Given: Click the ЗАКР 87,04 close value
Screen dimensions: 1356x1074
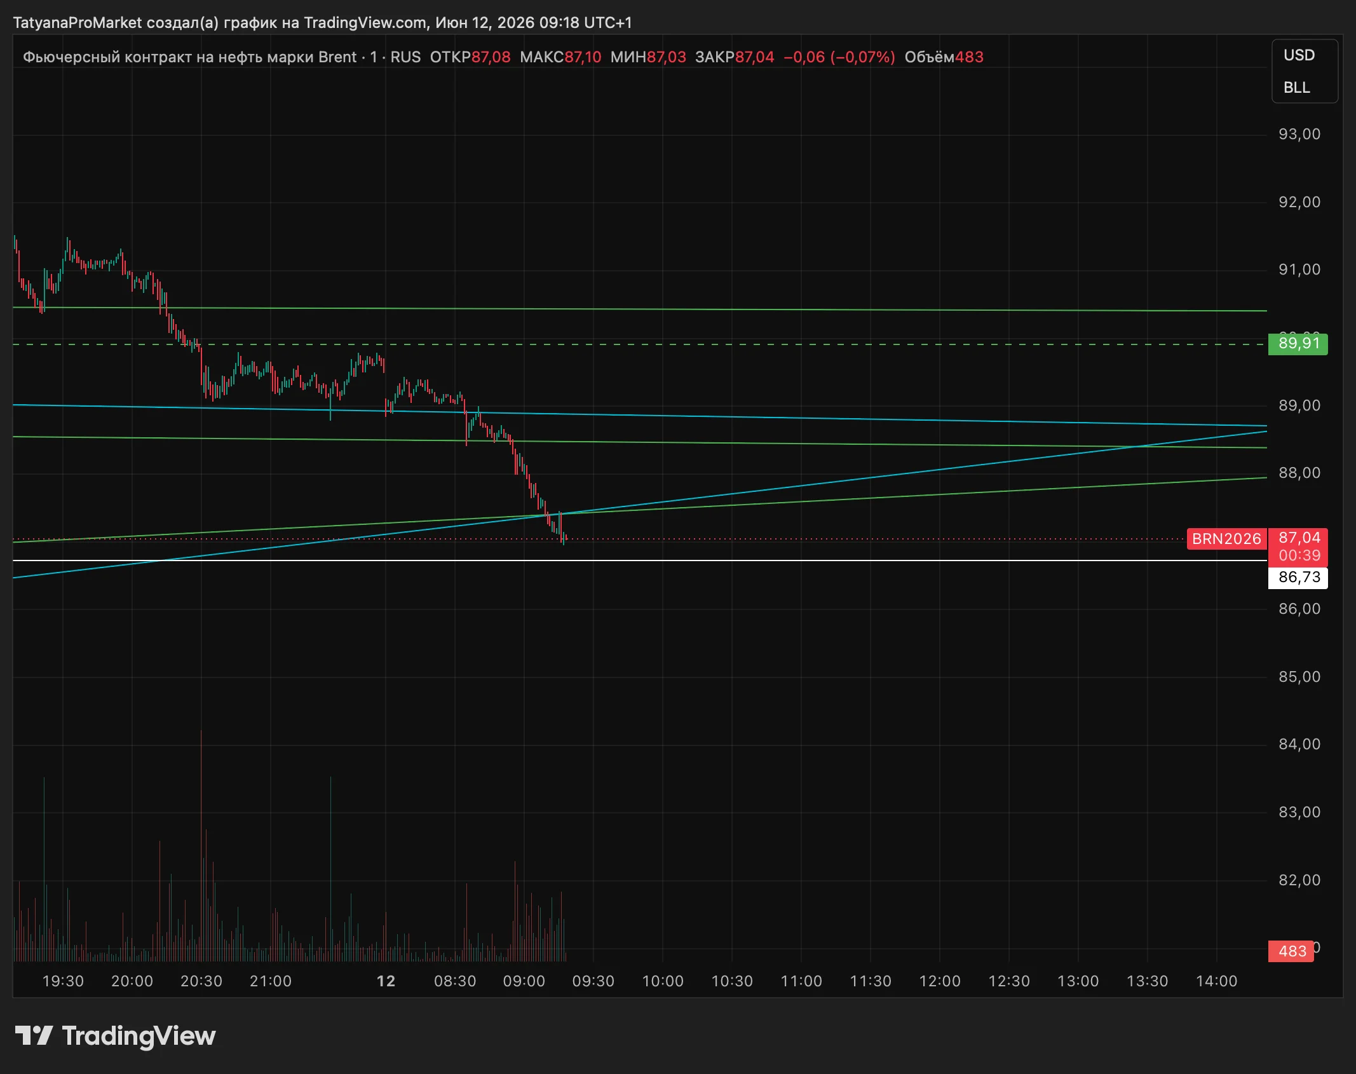Looking at the screenshot, I should (x=735, y=57).
